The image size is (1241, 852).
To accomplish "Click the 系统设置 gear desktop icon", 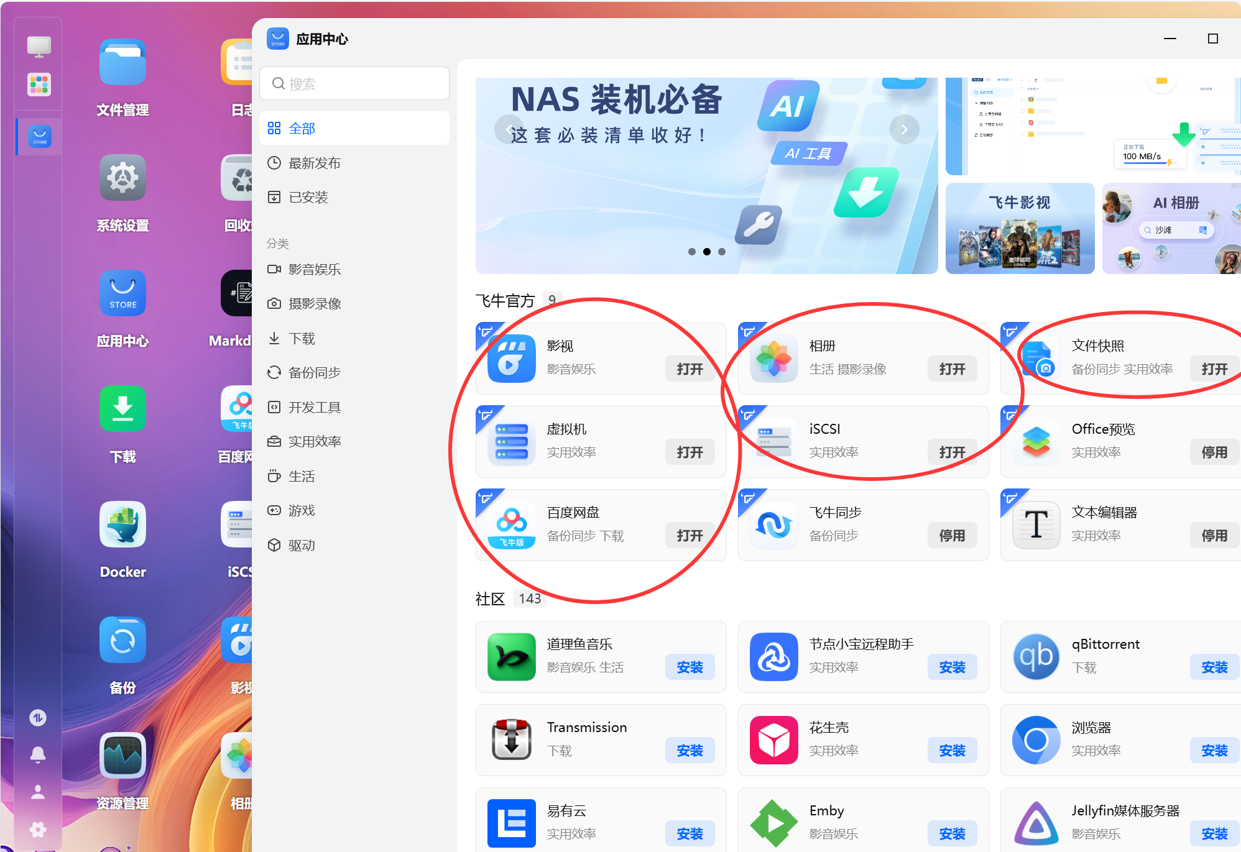I will click(122, 178).
